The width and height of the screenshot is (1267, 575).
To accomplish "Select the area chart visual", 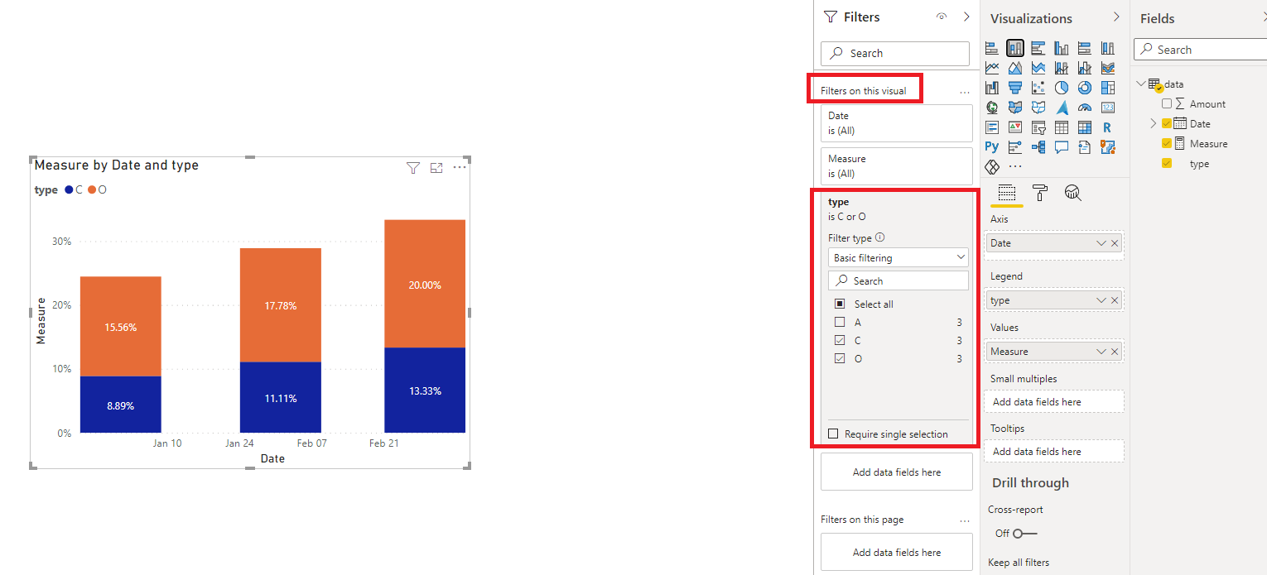I will [1015, 68].
